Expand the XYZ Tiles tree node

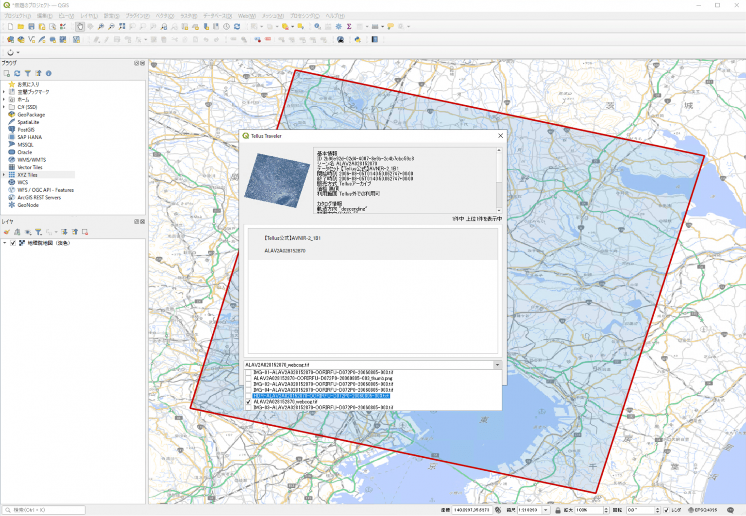coord(4,175)
